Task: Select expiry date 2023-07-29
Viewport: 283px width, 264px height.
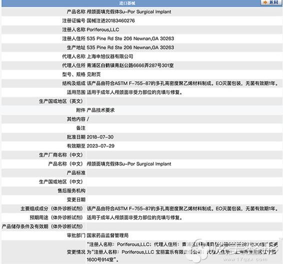Action: pos(100,146)
